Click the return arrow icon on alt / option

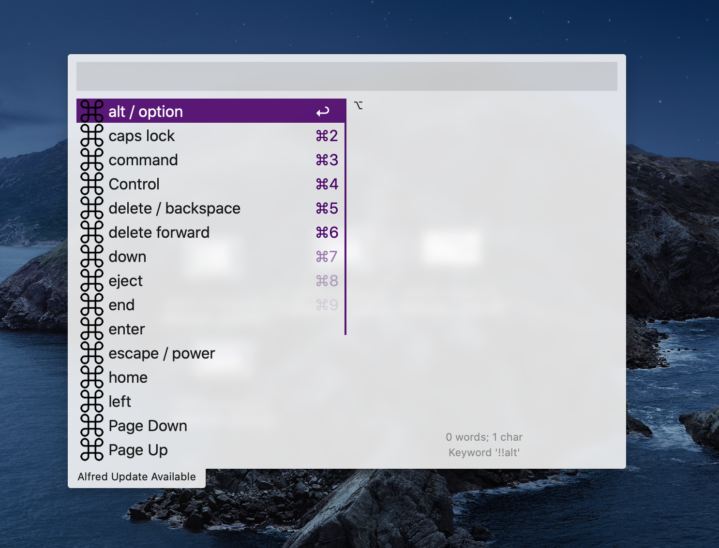[x=323, y=112]
